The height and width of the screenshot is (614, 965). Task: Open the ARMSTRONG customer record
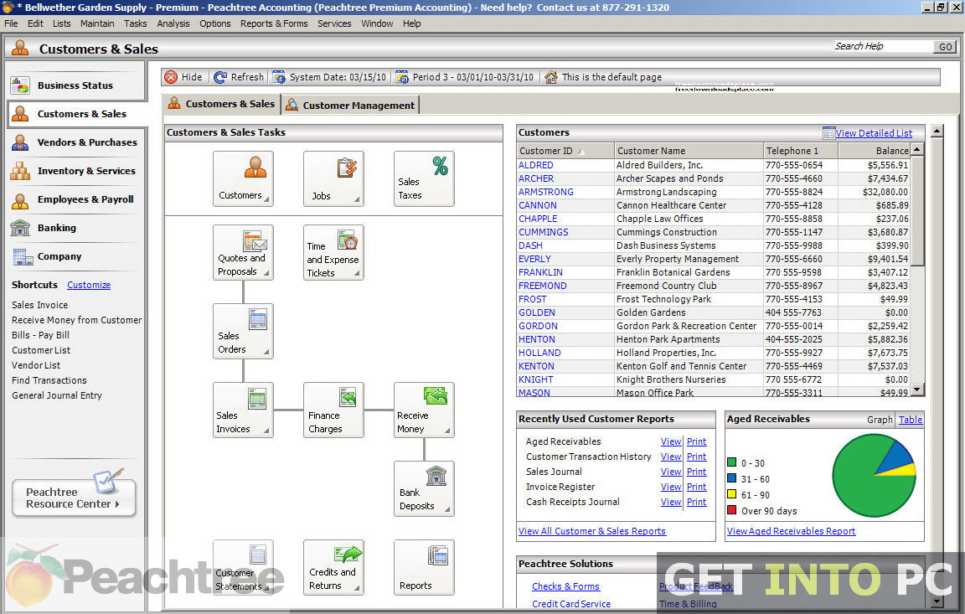point(546,192)
